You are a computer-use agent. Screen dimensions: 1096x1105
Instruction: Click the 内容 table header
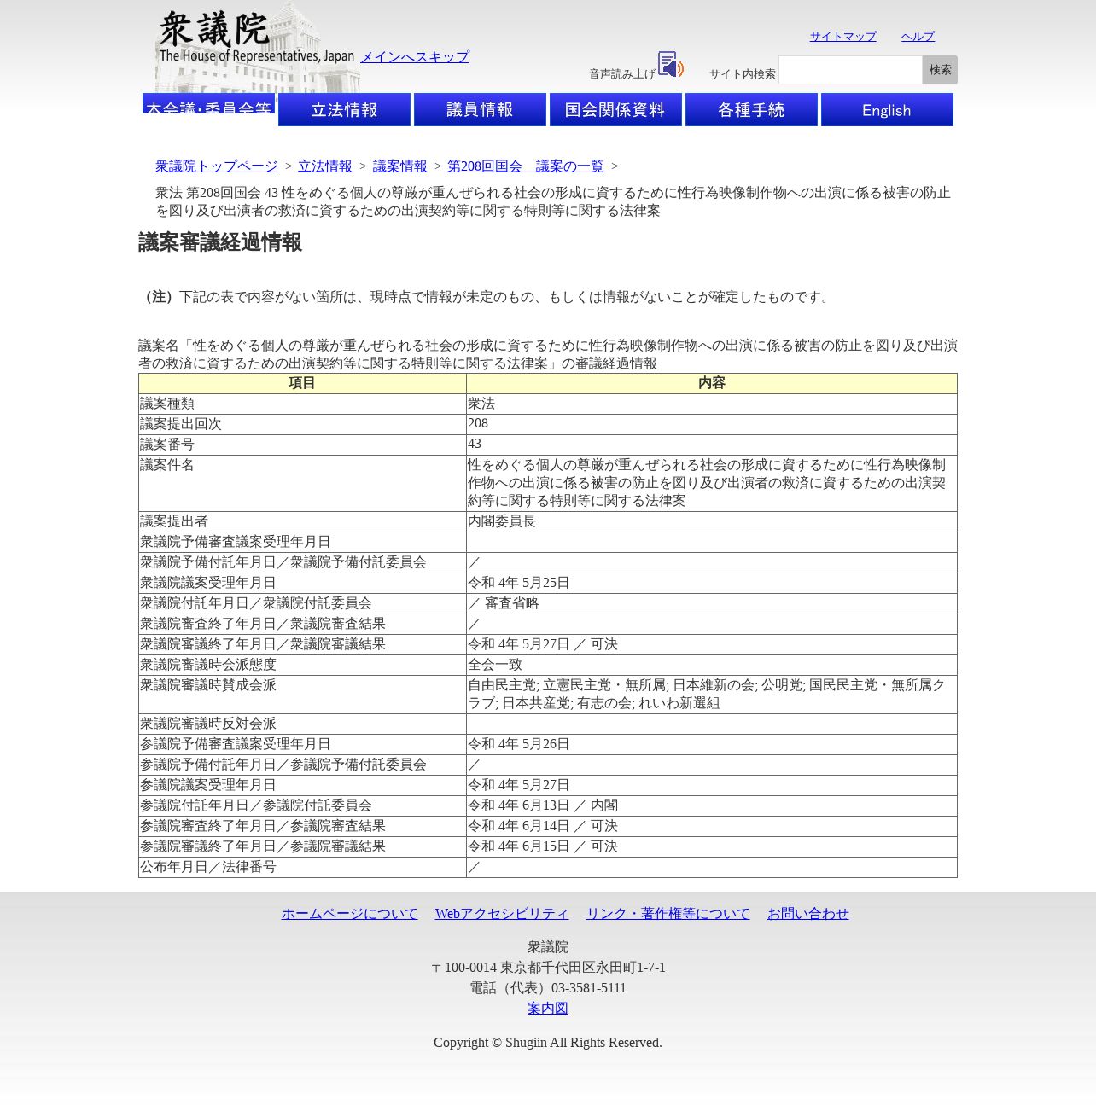712,383
